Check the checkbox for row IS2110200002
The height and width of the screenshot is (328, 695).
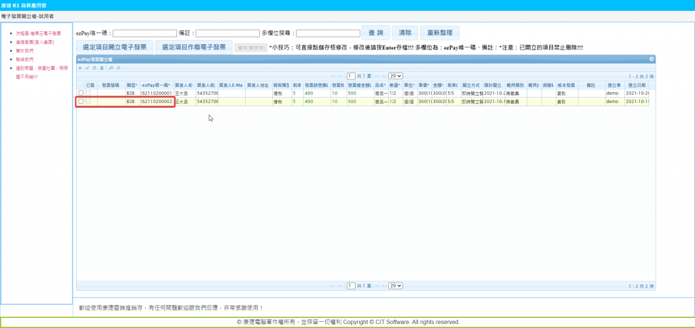tap(81, 102)
